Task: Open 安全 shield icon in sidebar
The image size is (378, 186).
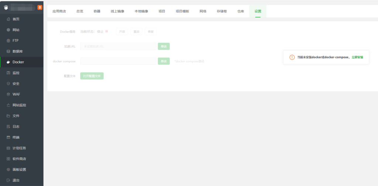Action: pyautogui.click(x=8, y=83)
